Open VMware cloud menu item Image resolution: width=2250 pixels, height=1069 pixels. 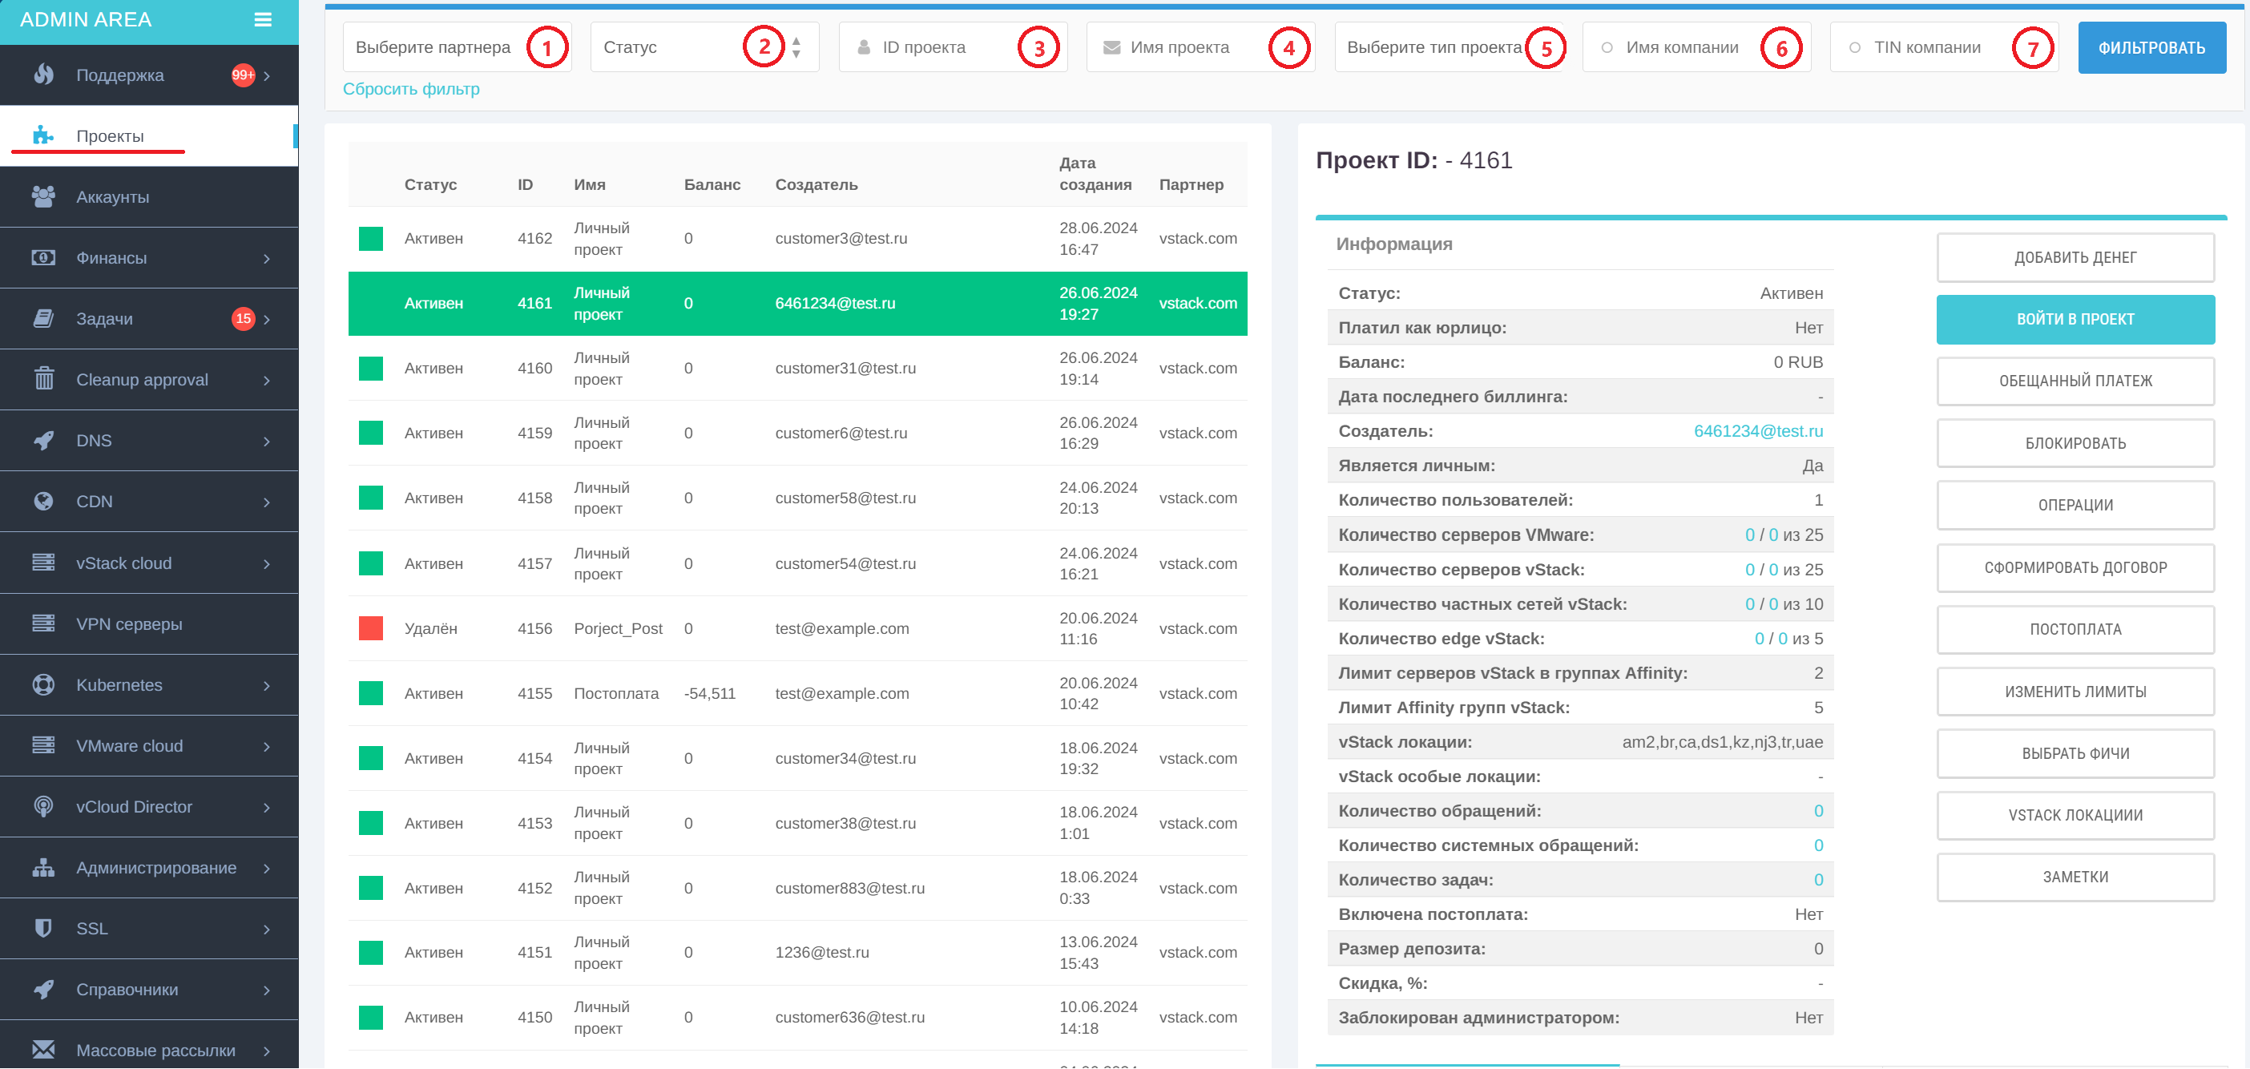pos(148,746)
